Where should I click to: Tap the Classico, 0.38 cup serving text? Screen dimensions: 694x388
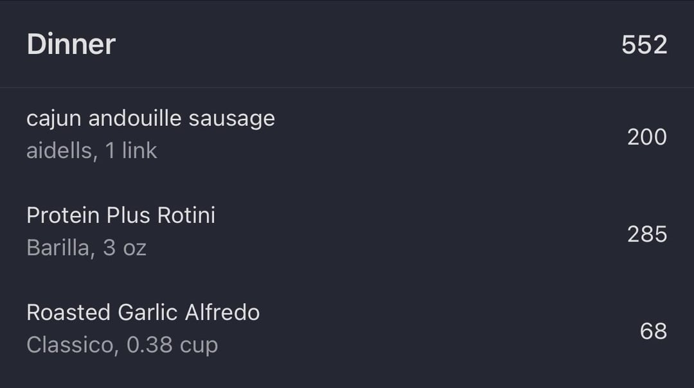pos(122,345)
